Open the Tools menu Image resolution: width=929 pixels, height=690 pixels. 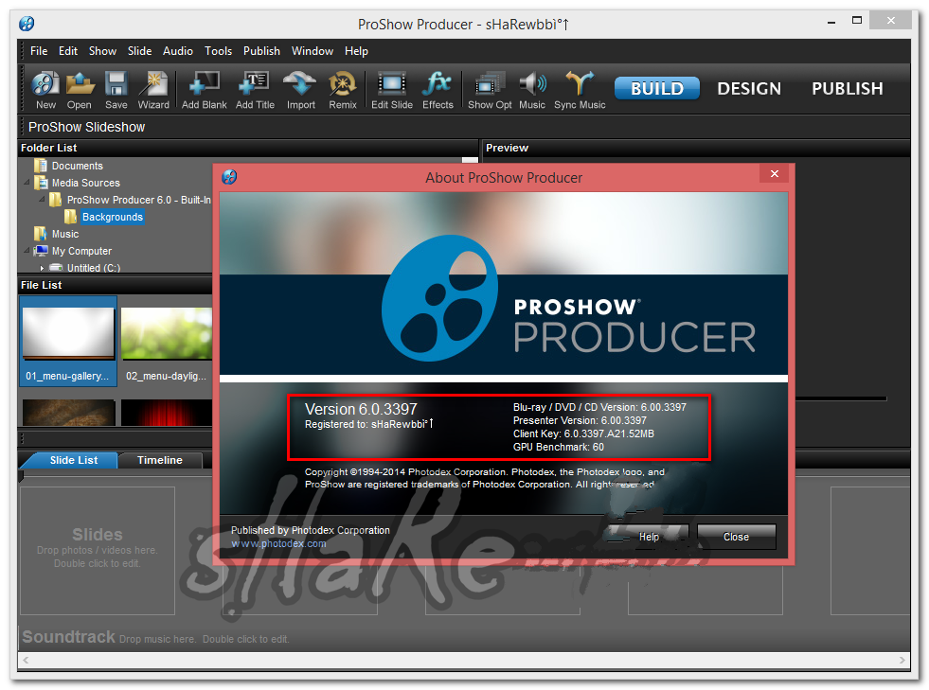(218, 51)
